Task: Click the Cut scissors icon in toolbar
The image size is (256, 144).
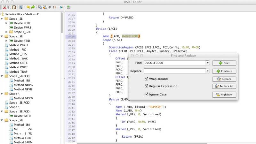Action: [4, 7]
